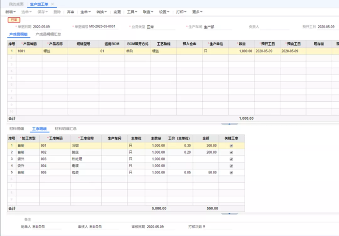Open the 打印 dropdown menu
The height and width of the screenshot is (236, 339).
tap(181, 12)
